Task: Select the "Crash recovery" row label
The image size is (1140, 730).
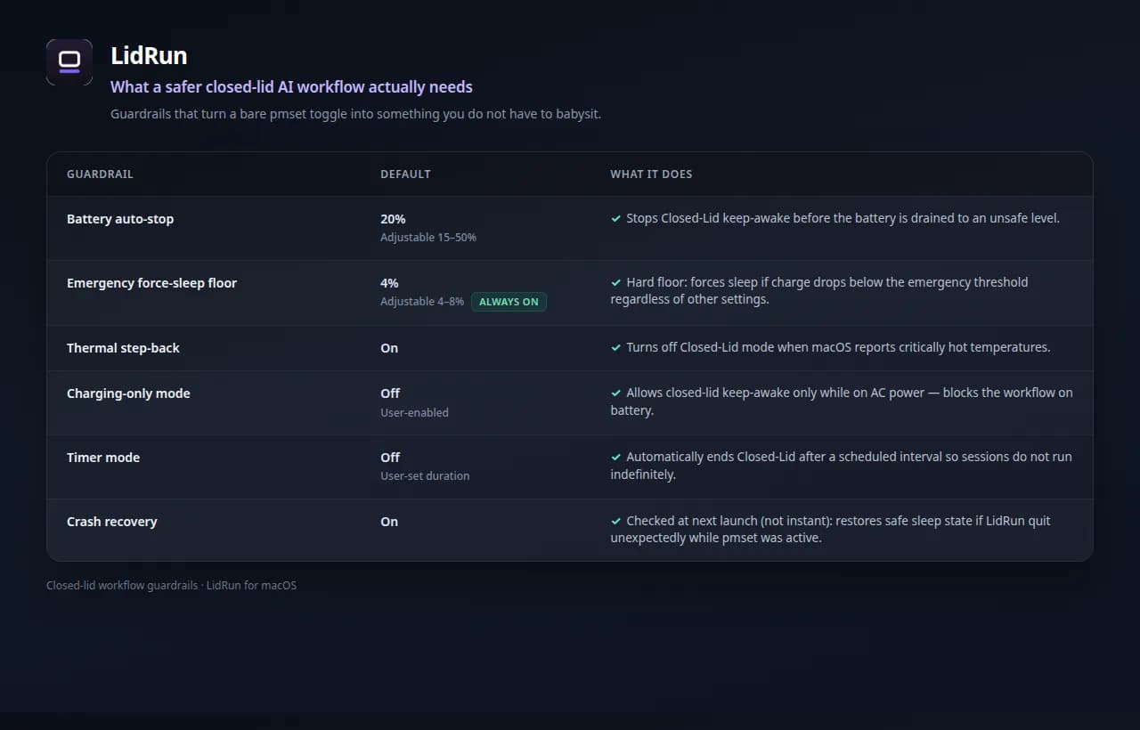Action: point(111,522)
